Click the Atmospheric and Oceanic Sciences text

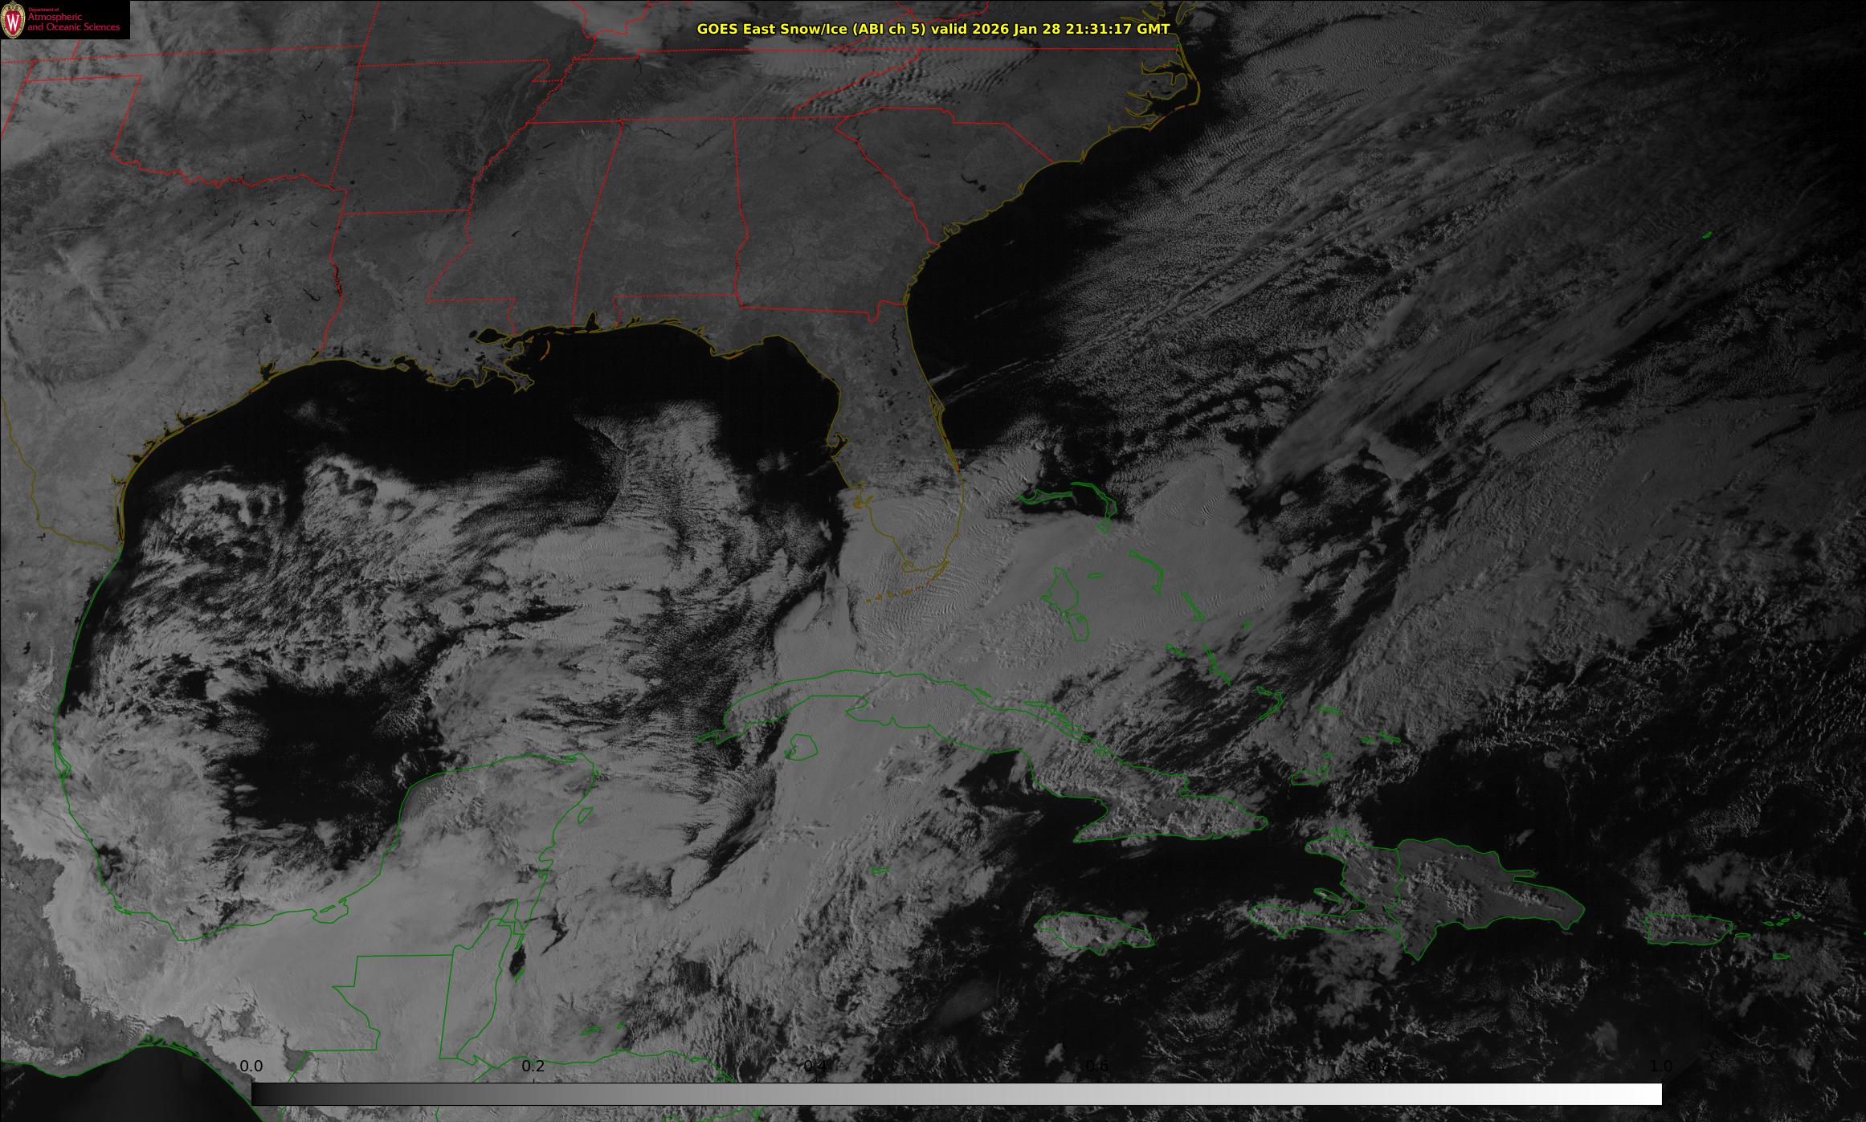click(x=73, y=22)
